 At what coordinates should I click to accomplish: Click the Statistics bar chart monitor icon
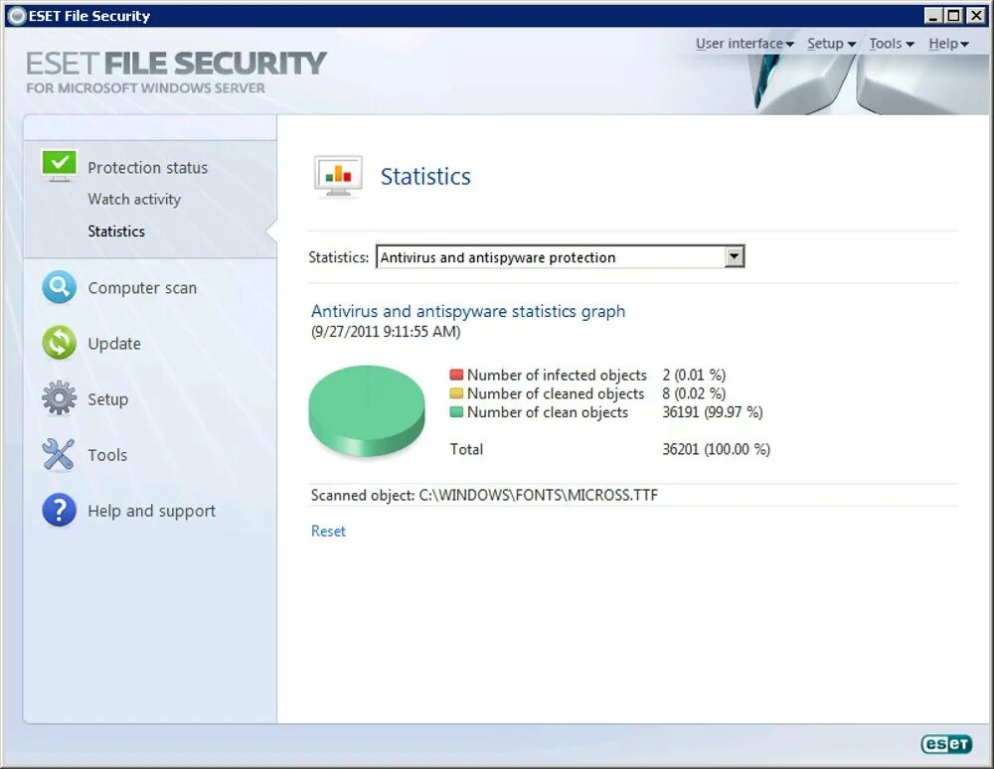[339, 176]
